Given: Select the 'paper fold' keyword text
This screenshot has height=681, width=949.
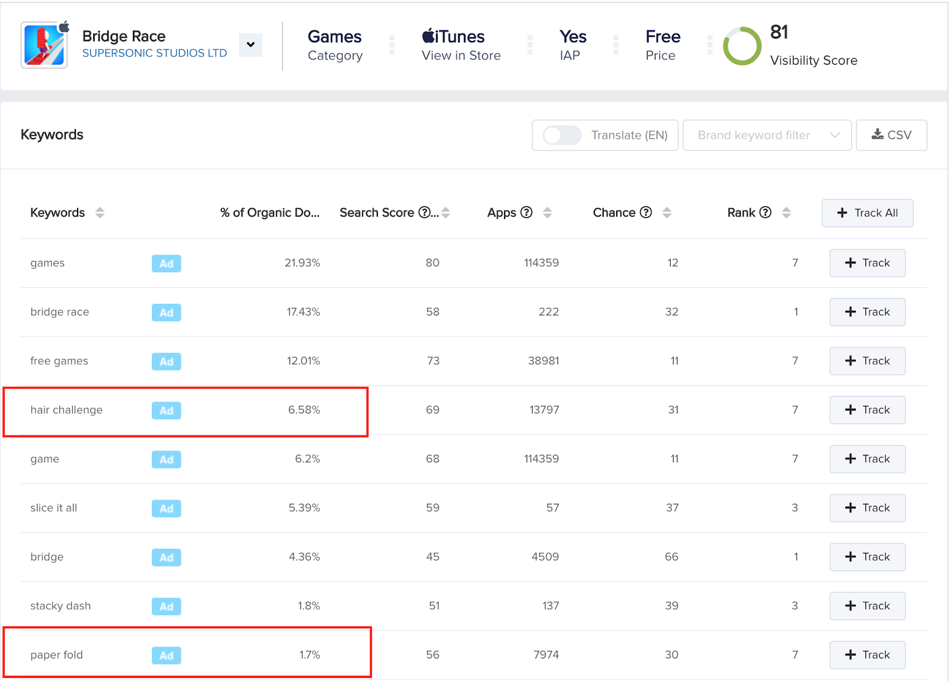Looking at the screenshot, I should point(56,655).
